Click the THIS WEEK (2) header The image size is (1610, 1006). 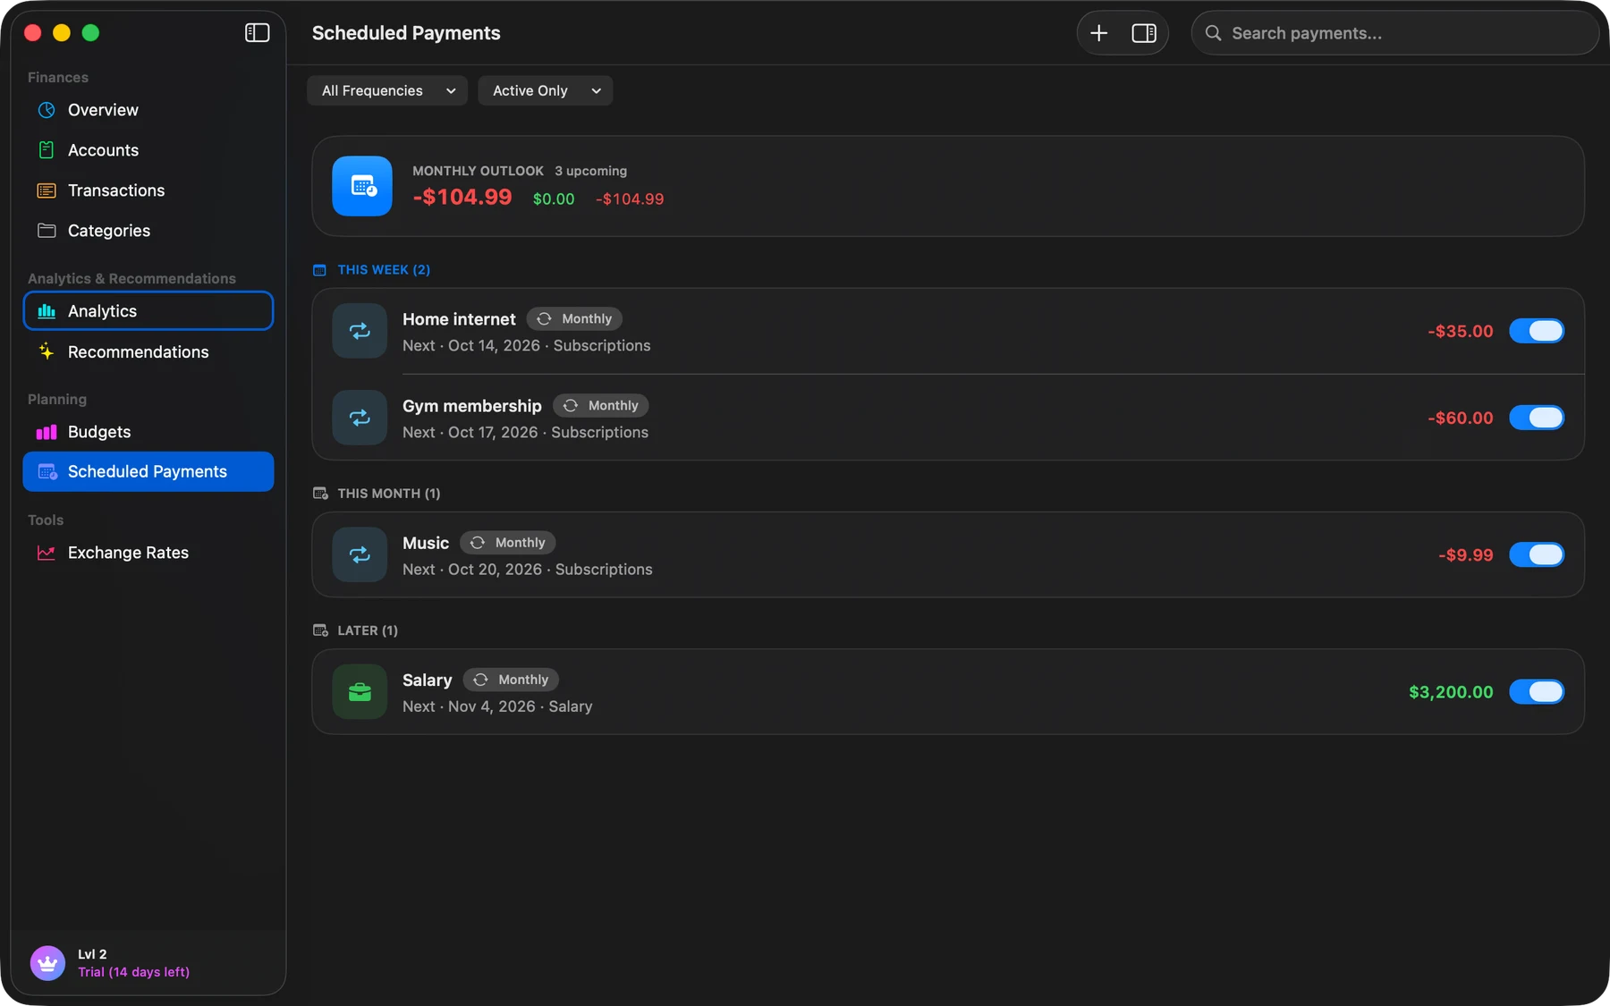click(x=384, y=270)
